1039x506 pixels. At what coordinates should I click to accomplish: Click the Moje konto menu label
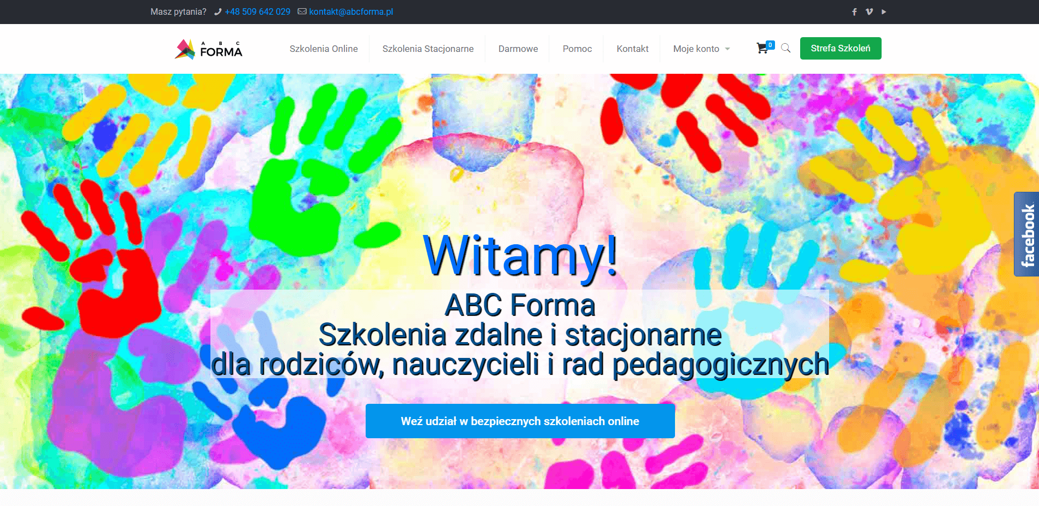(696, 49)
